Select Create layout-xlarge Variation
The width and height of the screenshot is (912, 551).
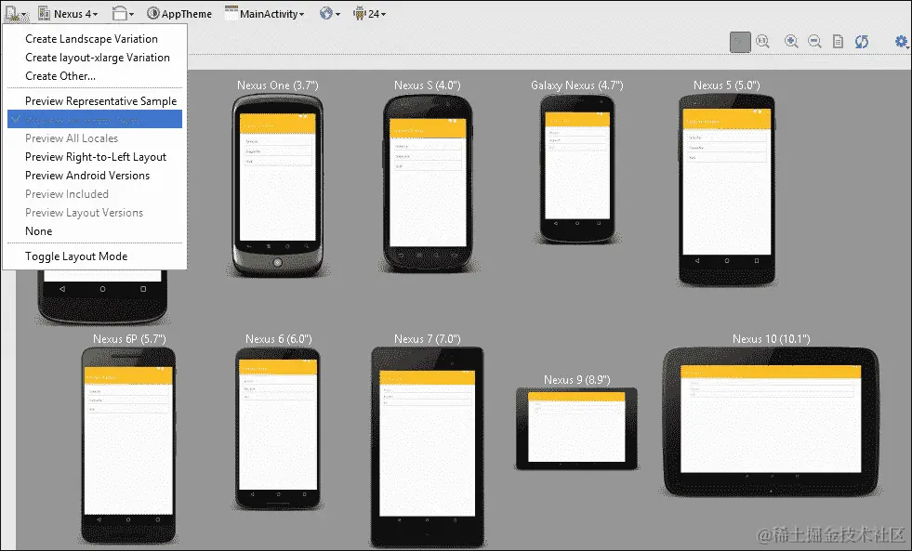pyautogui.click(x=95, y=58)
